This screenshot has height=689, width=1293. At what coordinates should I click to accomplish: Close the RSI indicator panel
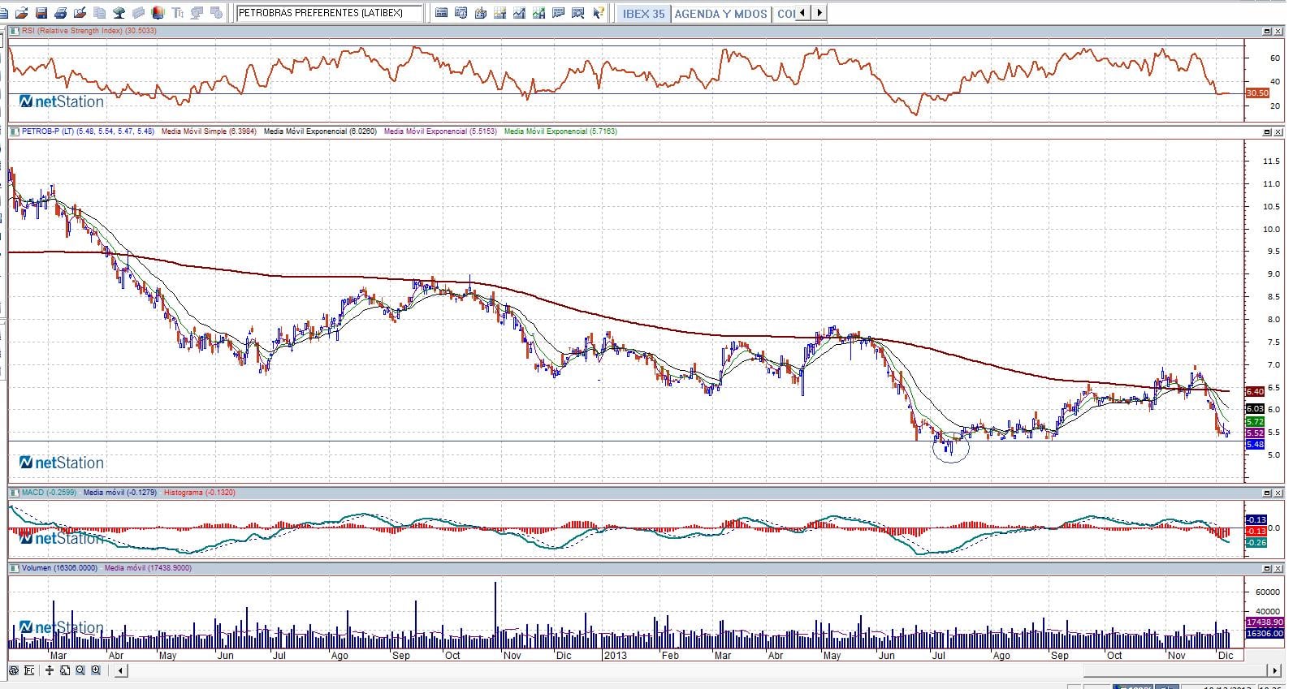1278,32
